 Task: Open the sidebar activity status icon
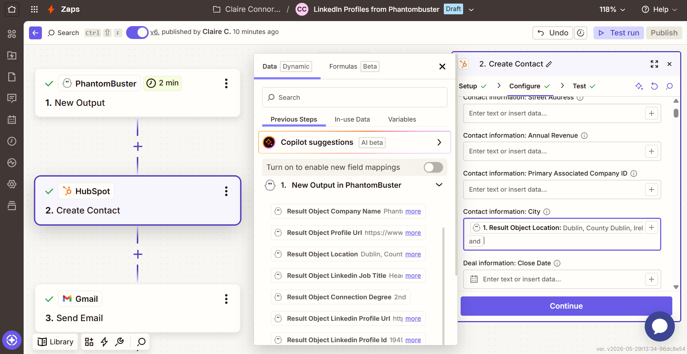pos(12,163)
